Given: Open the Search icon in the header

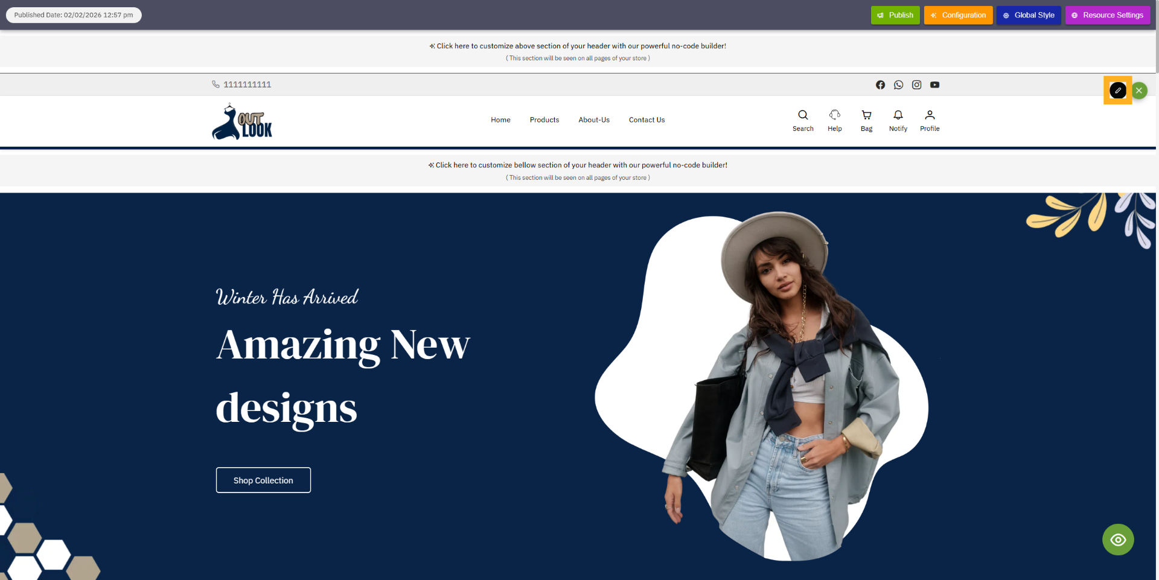Looking at the screenshot, I should (x=803, y=115).
